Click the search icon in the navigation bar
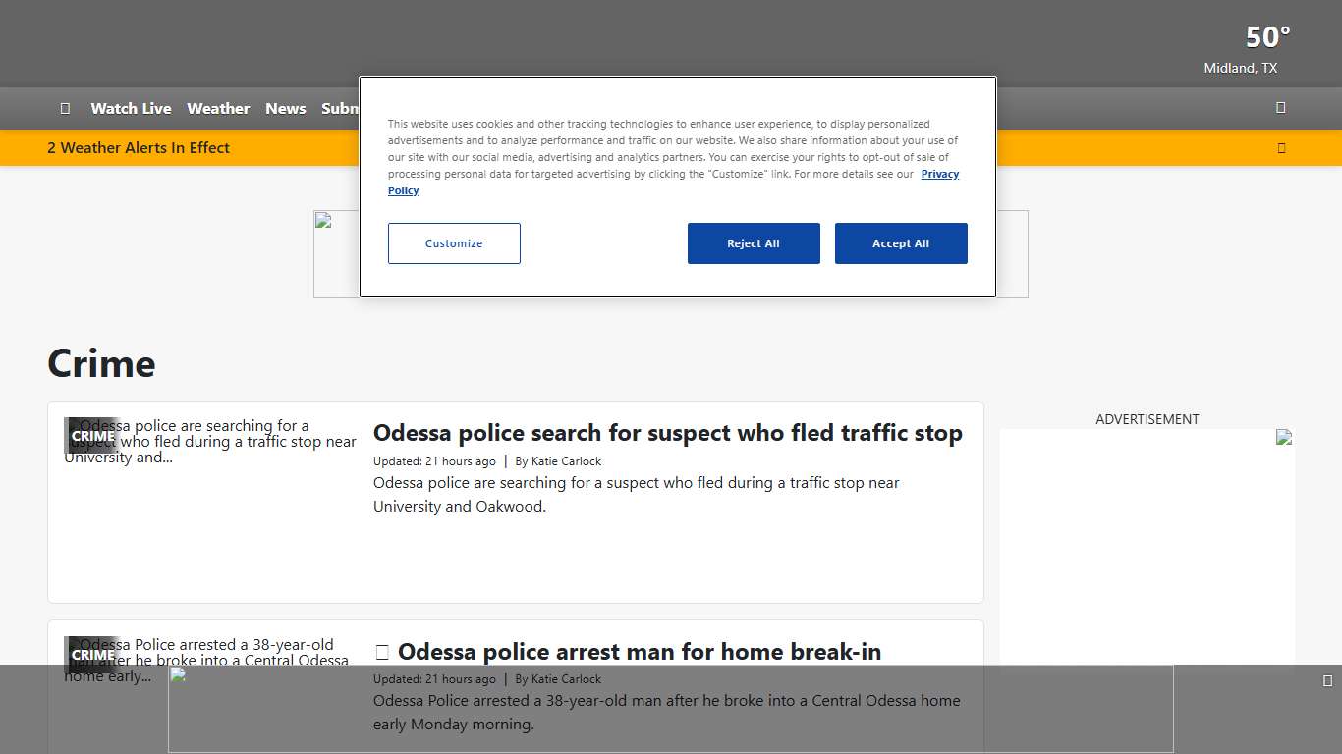 pos(1280,108)
